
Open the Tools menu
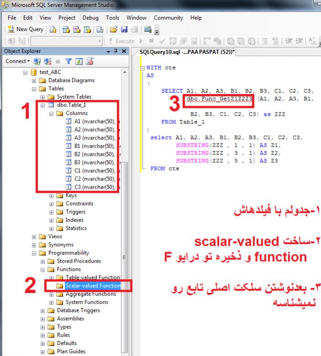tap(112, 18)
